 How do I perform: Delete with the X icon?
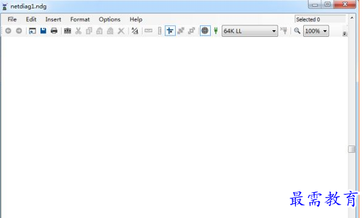tap(121, 31)
